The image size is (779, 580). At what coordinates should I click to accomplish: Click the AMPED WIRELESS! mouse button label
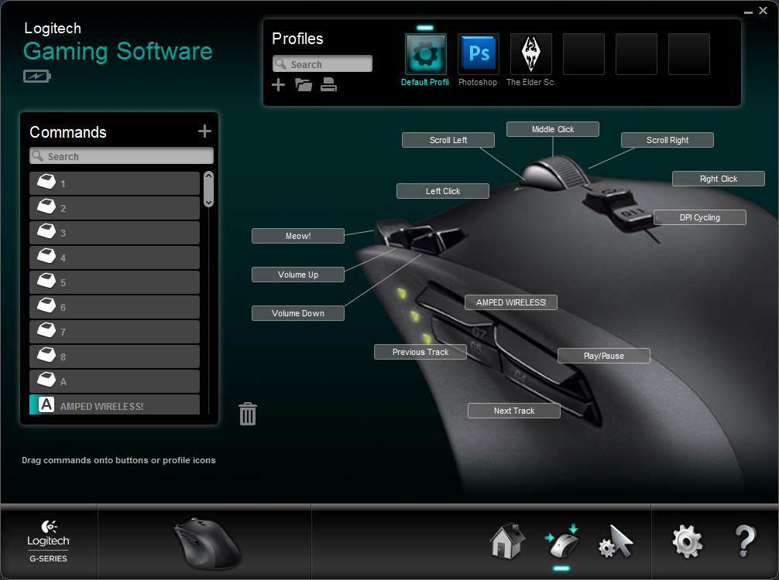pos(511,302)
